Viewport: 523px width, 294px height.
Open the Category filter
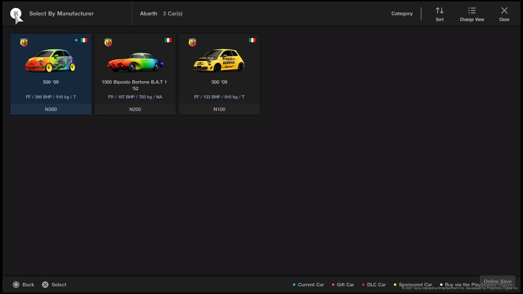pos(402,14)
